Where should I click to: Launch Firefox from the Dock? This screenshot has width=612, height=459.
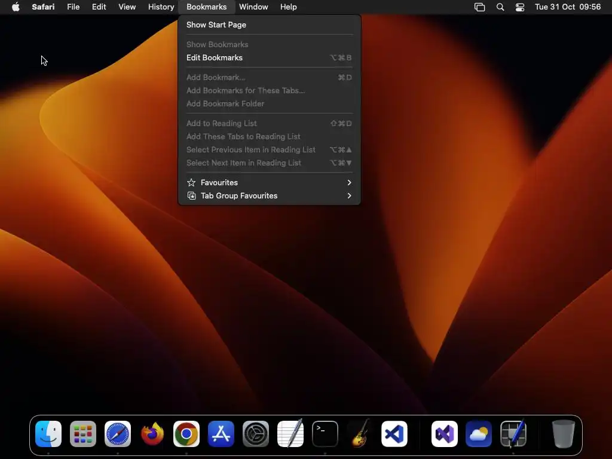[x=152, y=434]
